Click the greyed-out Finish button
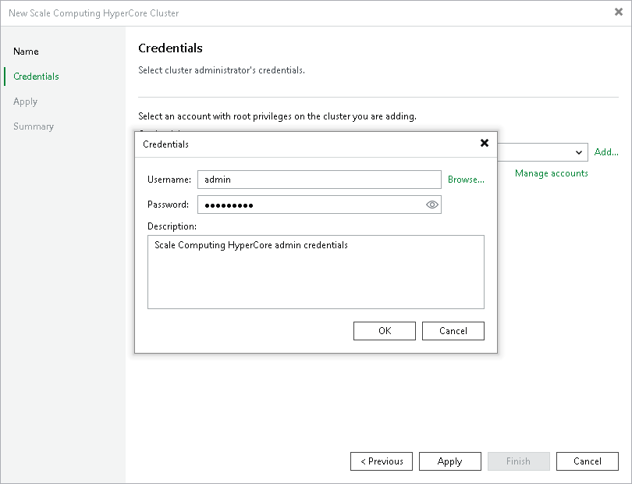The image size is (632, 484). click(519, 461)
